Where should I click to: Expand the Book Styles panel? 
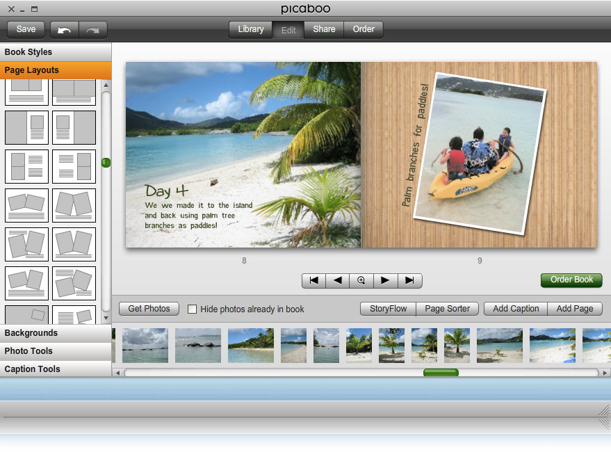coord(56,52)
